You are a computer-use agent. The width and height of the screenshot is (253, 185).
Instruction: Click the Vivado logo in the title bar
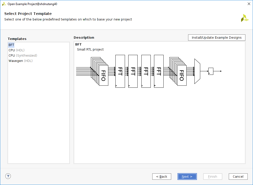[x=4, y=4]
